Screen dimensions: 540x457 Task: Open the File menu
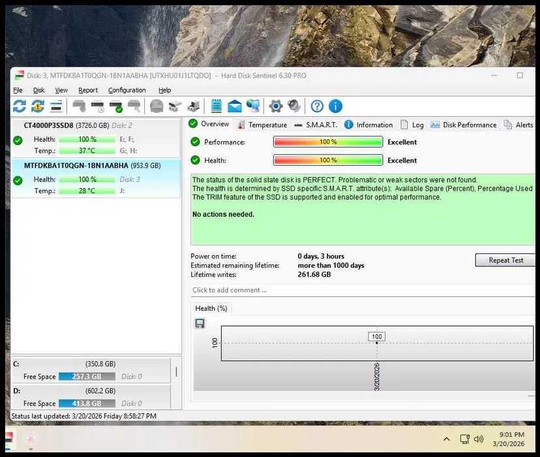pyautogui.click(x=18, y=90)
